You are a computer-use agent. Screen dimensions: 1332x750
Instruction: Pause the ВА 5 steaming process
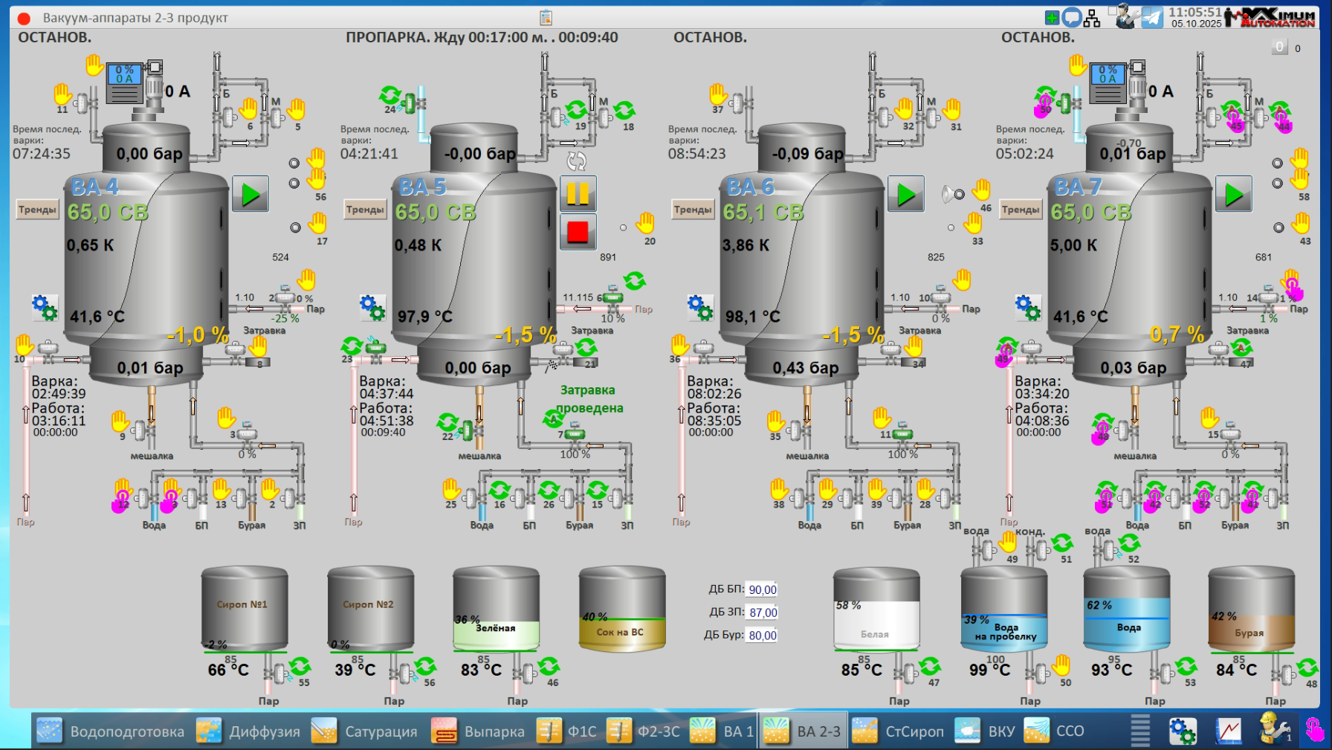578,194
